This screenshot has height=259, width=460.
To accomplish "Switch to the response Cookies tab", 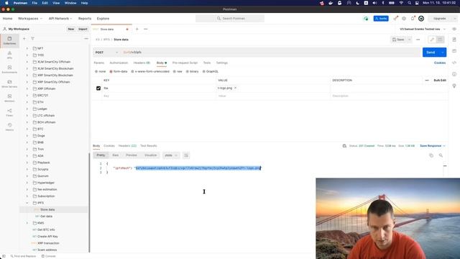I will coord(109,145).
